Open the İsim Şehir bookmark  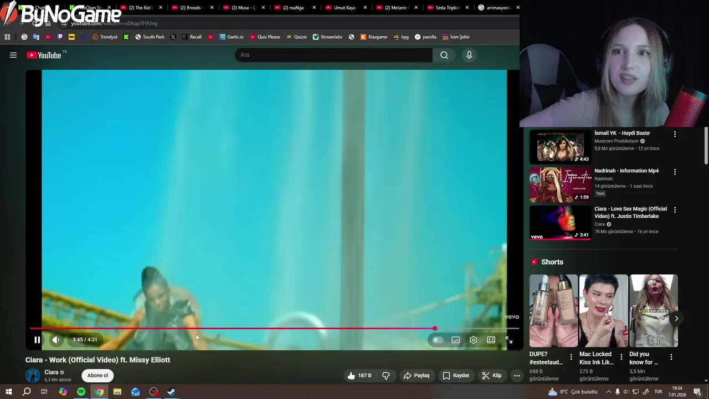(x=456, y=37)
